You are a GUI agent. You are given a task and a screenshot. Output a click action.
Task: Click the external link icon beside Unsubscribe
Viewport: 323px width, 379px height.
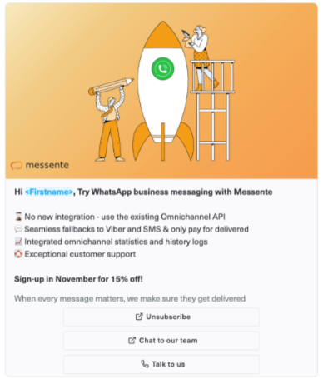click(139, 317)
